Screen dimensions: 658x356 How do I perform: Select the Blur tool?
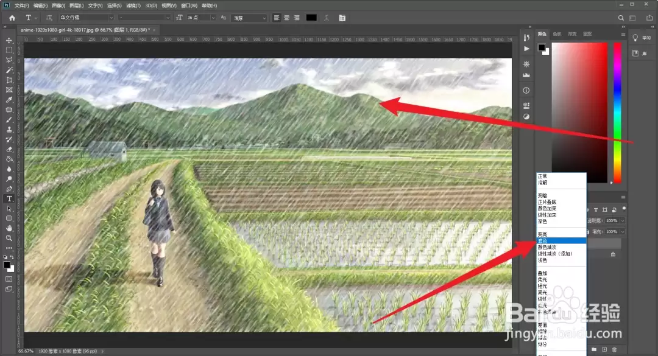9,169
